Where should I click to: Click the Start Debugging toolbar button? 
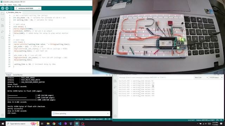point(11,8)
